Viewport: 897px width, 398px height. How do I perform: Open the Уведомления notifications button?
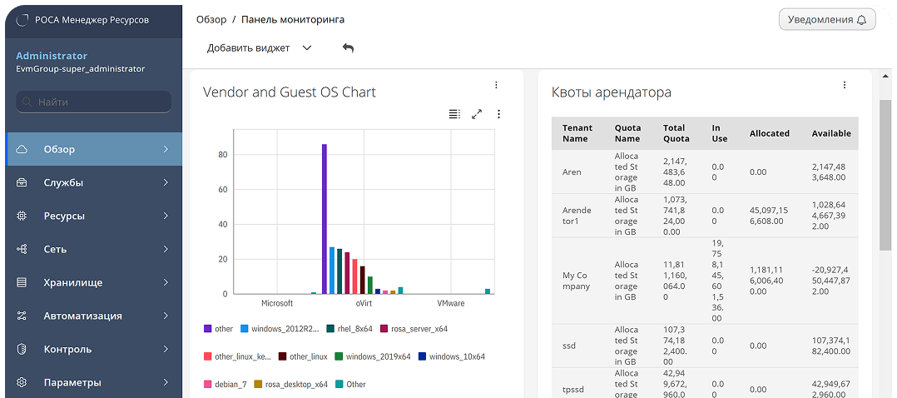(826, 19)
